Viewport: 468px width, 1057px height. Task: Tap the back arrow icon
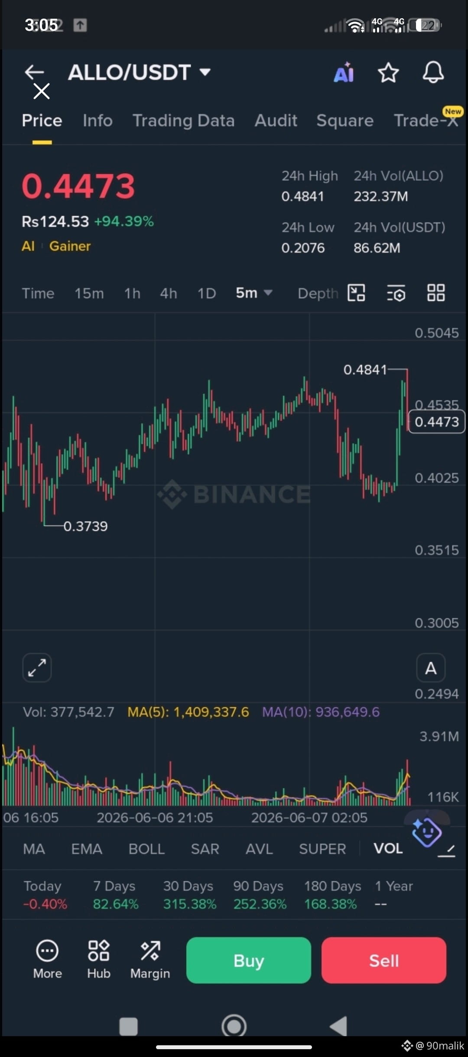34,72
